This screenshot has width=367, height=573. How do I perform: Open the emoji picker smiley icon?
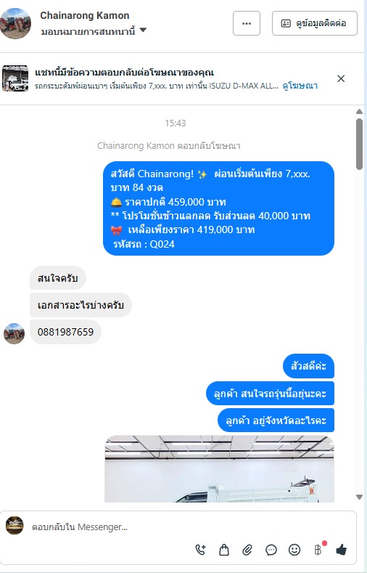pos(294,550)
